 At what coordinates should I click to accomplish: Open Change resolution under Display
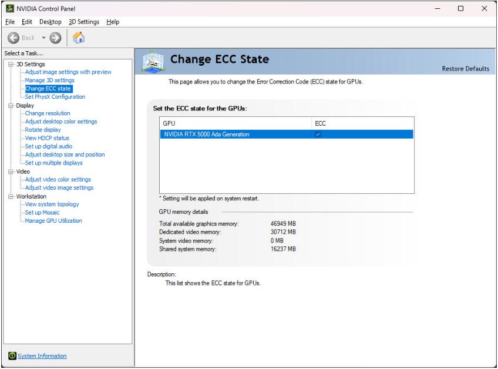47,113
